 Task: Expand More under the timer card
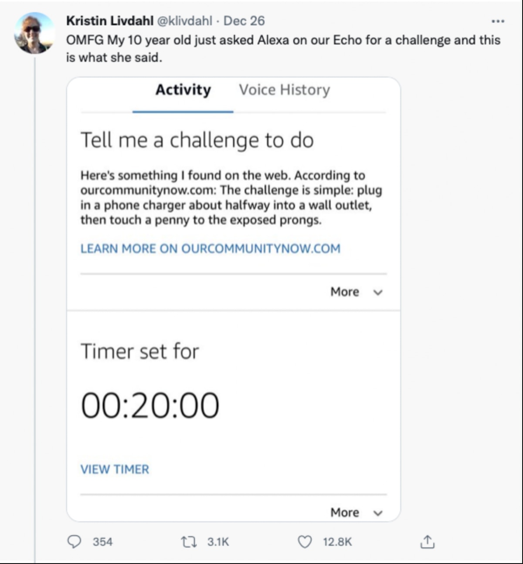pos(345,513)
